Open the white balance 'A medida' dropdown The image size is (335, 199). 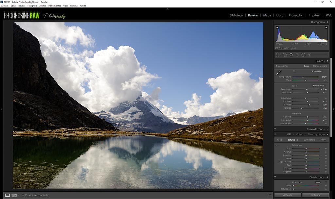(317, 71)
